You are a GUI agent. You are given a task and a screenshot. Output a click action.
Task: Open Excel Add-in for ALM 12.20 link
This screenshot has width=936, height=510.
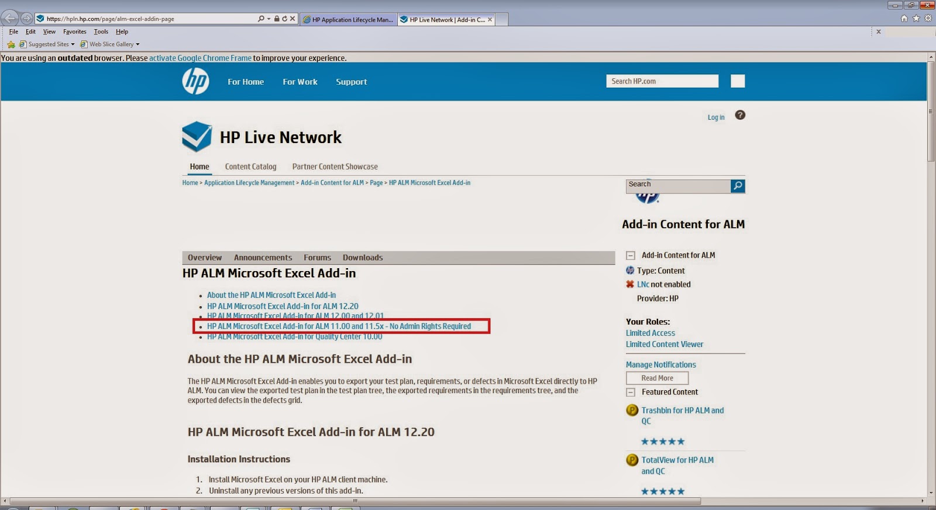[283, 306]
